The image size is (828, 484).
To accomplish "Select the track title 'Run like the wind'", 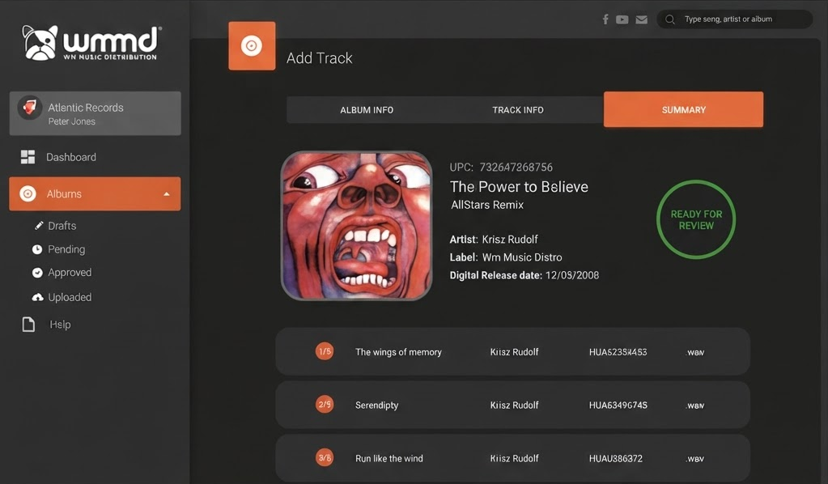I will coord(389,459).
